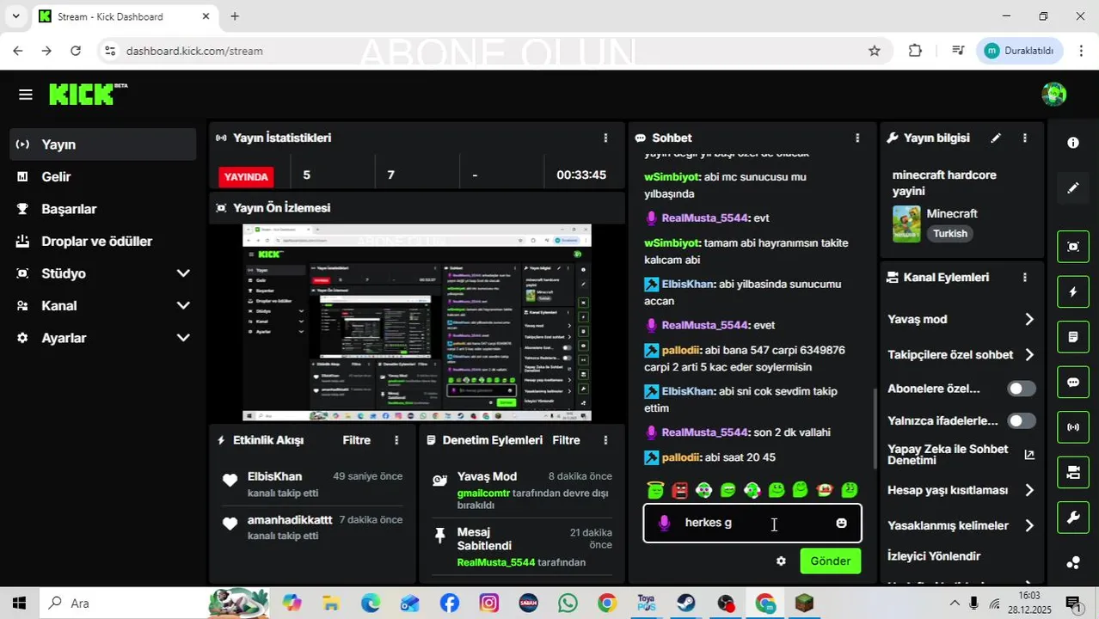
Task: Click RealMusta_5544 link in Mesaj Sabitlendi
Action: coord(496,562)
